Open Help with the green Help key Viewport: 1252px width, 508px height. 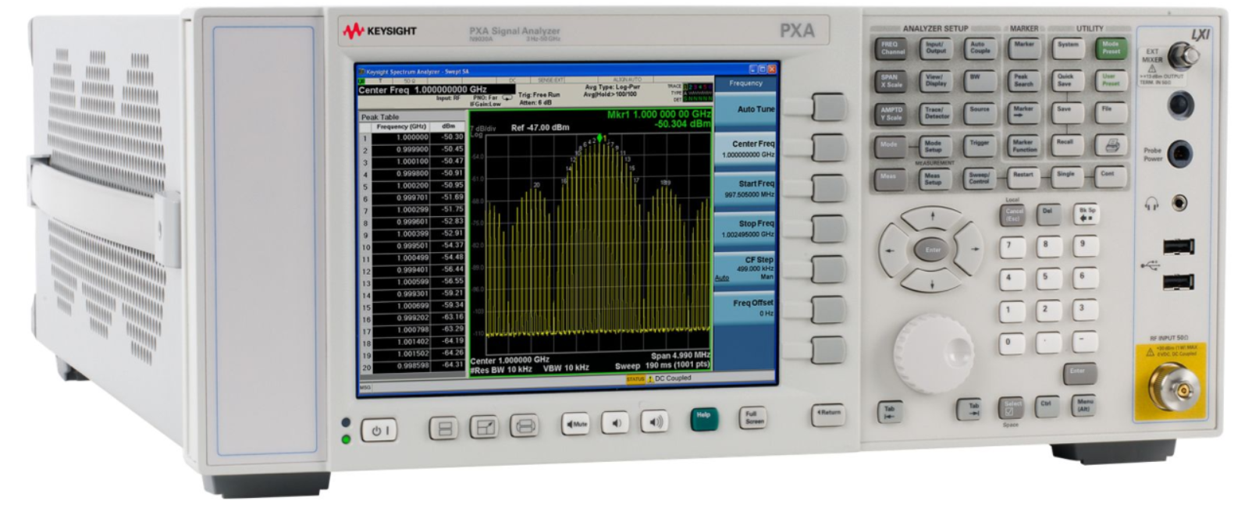pos(703,419)
